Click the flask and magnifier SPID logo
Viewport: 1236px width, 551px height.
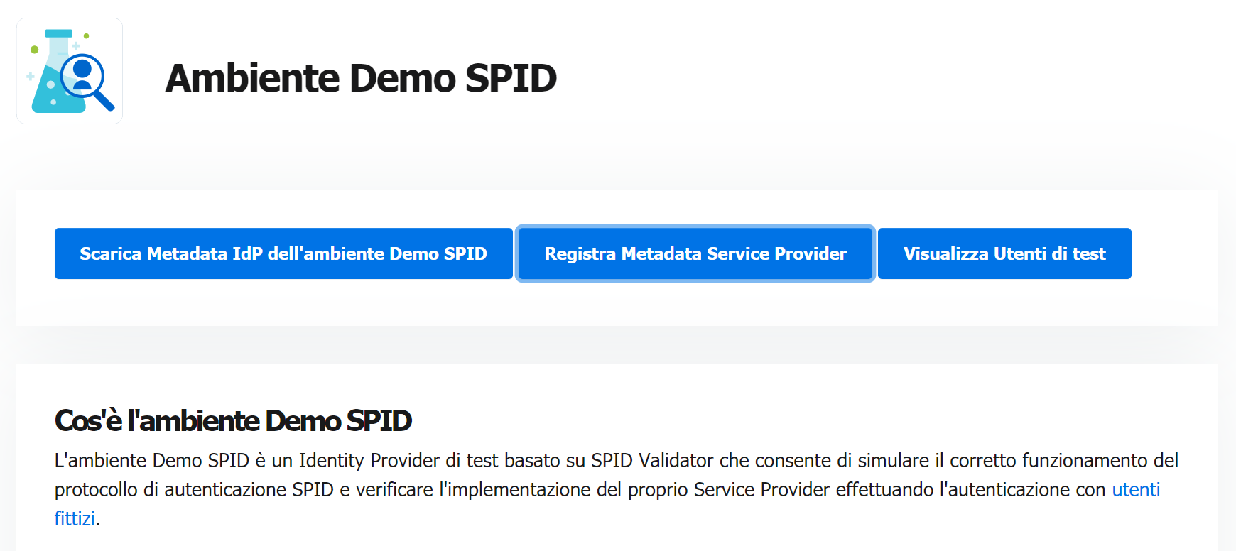click(70, 71)
